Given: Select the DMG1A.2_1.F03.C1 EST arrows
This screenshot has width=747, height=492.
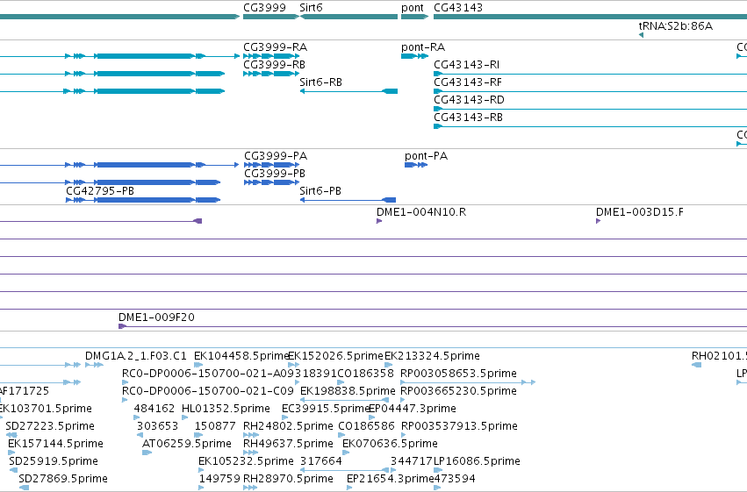Looking at the screenshot, I should pyautogui.click(x=94, y=365).
